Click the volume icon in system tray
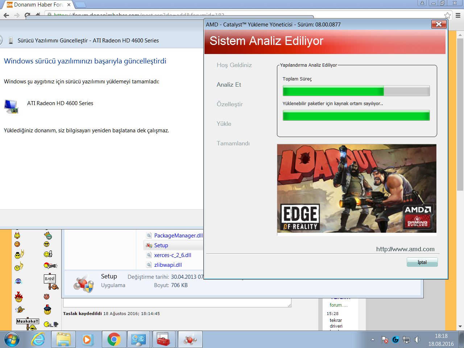This screenshot has width=464, height=348. (x=417, y=340)
